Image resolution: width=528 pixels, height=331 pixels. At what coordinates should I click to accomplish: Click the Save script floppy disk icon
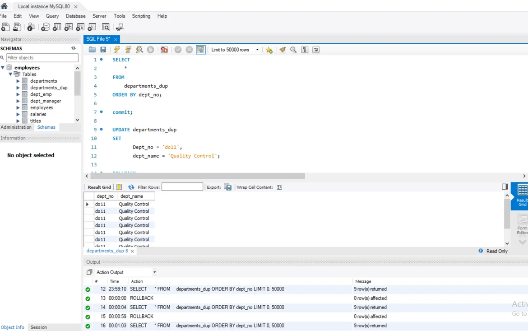coord(103,50)
